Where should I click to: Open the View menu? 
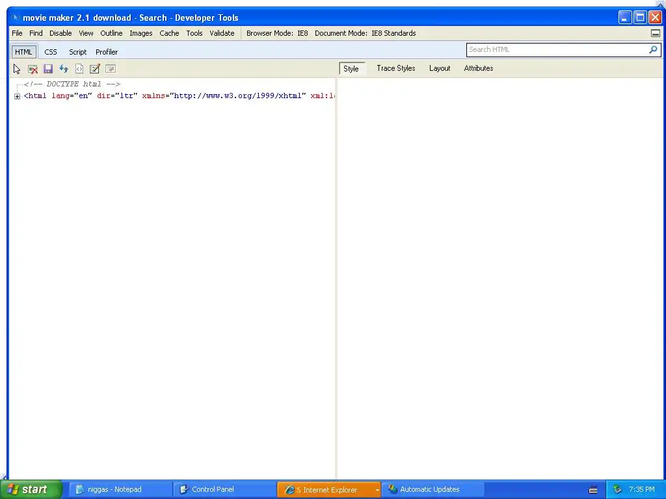click(86, 33)
